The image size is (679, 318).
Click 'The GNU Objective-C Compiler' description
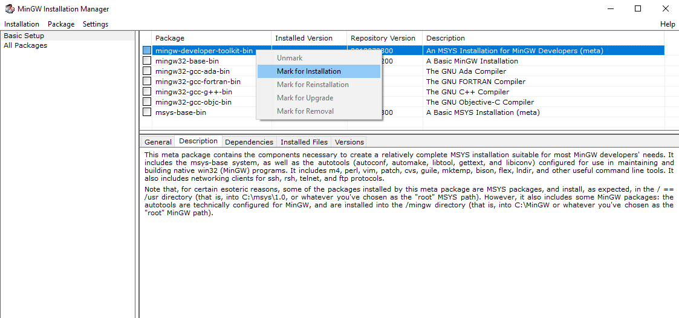tap(480, 102)
